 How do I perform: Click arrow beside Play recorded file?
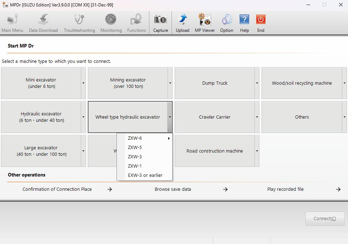click(x=338, y=189)
